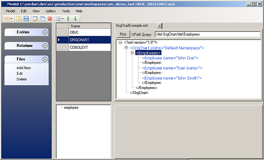This screenshot has width=264, height=160.
Task: Click the Edit pencil toolbar icon
Action: click(35, 18)
